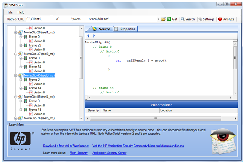This screenshot has height=164, width=245.
Task: Click the Search toolbar button
Action: 188,19
